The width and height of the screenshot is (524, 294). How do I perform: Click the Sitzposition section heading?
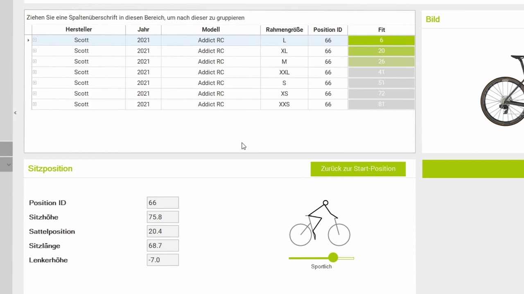click(50, 169)
